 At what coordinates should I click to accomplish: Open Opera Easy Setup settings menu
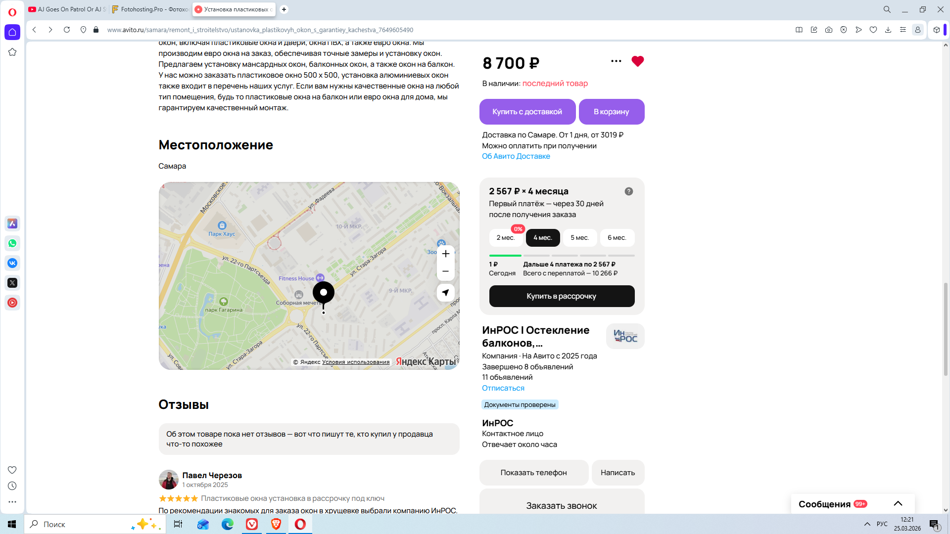[902, 30]
